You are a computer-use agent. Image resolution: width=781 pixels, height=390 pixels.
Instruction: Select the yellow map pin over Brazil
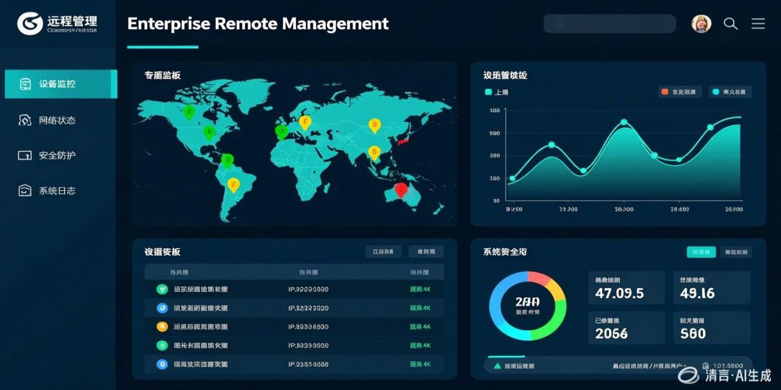pyautogui.click(x=233, y=185)
